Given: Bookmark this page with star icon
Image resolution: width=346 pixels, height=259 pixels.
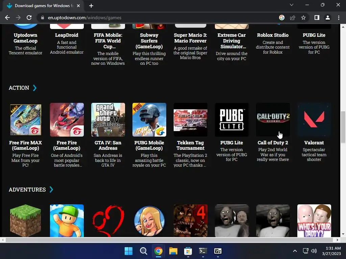Looking at the screenshot, I should (x=303, y=18).
